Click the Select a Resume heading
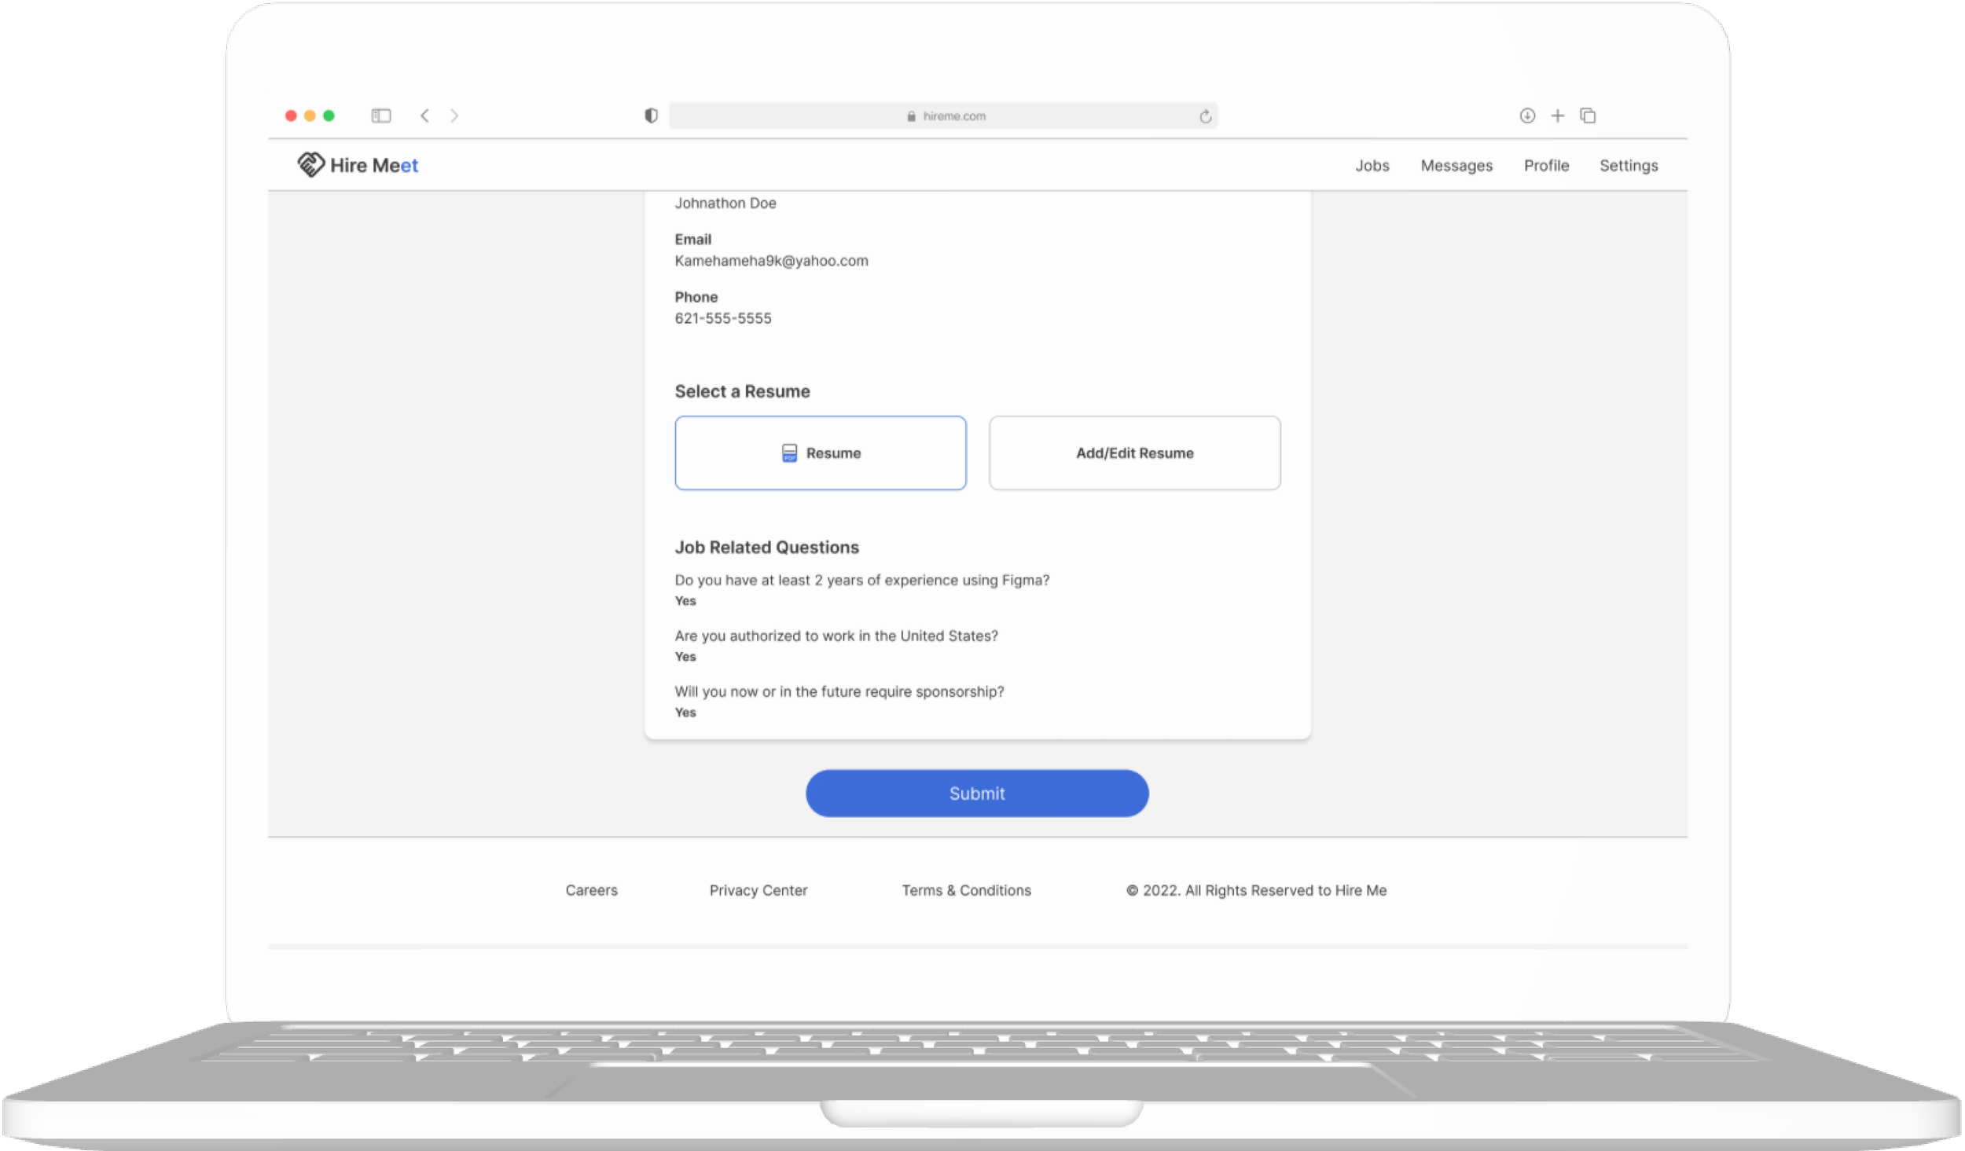Viewport: 1965px width, 1151px height. coord(742,390)
